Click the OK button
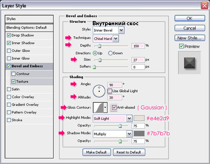210x164 pixels. click(x=190, y=19)
